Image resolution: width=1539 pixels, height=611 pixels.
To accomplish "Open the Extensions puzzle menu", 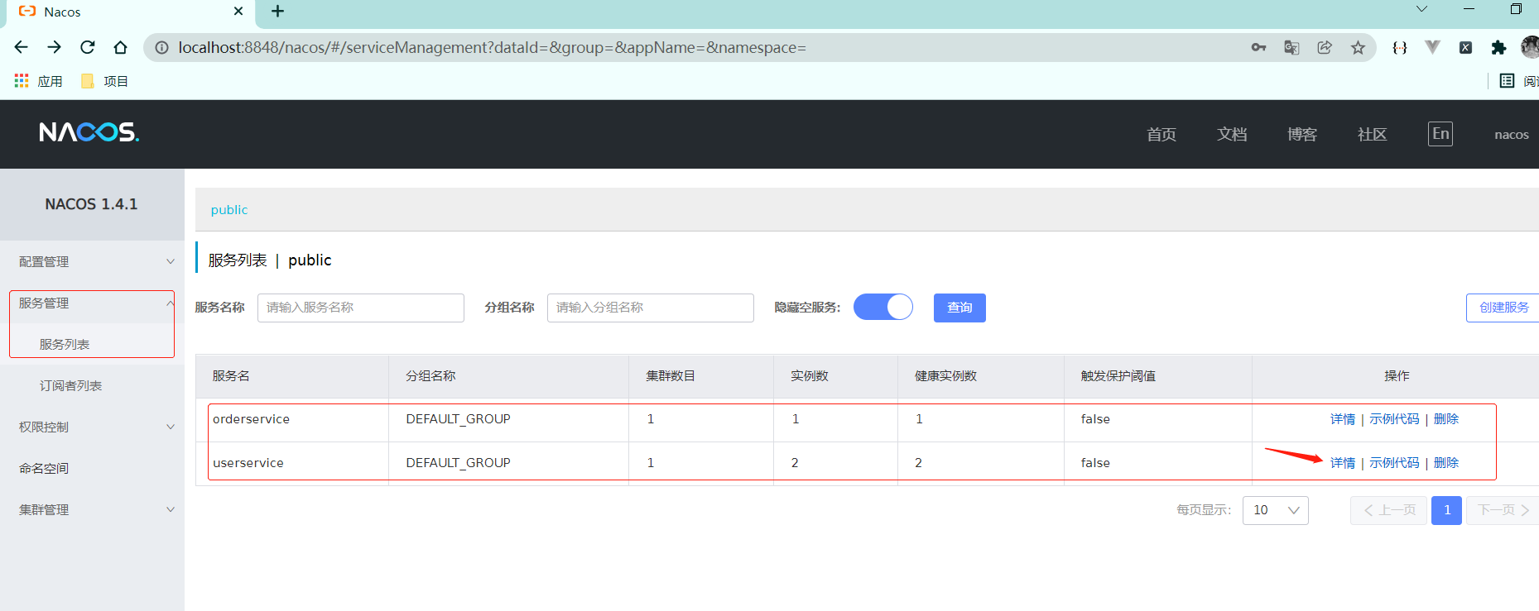I will [1498, 47].
